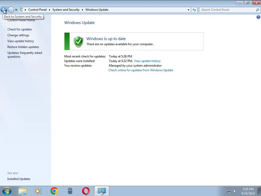This screenshot has height=196, width=261.
Task: Open Updates: frequently asked questions
Action: click(25, 55)
